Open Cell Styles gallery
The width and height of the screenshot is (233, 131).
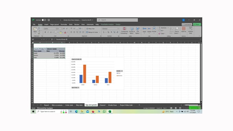138,30
